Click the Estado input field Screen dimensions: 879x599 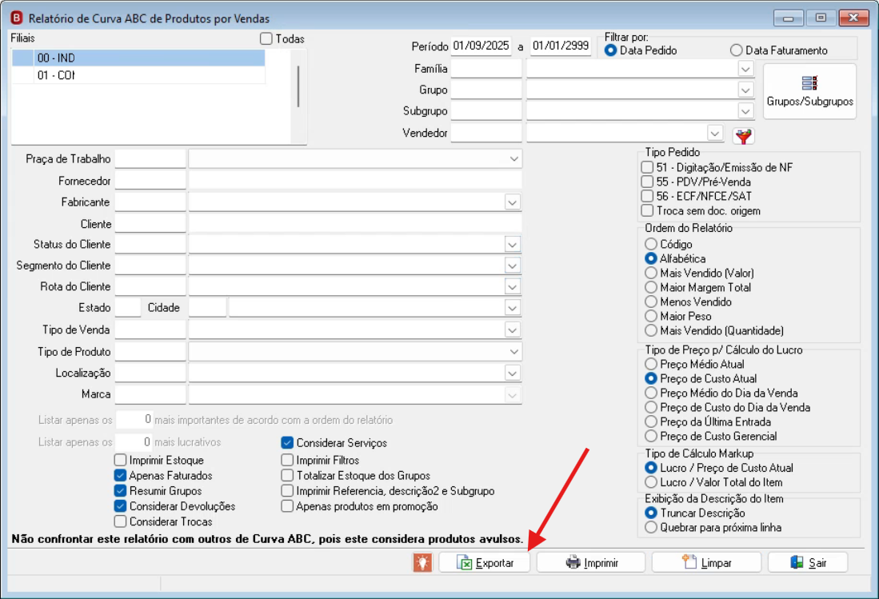128,307
